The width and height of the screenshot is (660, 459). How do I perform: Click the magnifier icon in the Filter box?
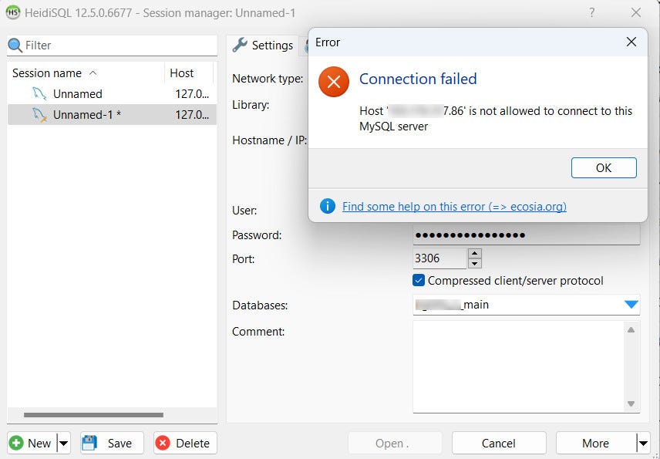(x=15, y=45)
